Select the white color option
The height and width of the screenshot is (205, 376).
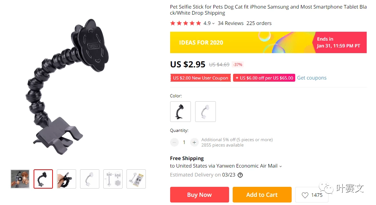coord(206,112)
